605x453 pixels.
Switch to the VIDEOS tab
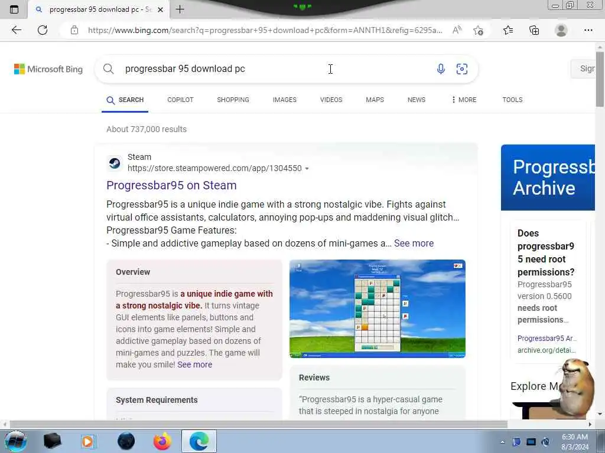pos(331,100)
